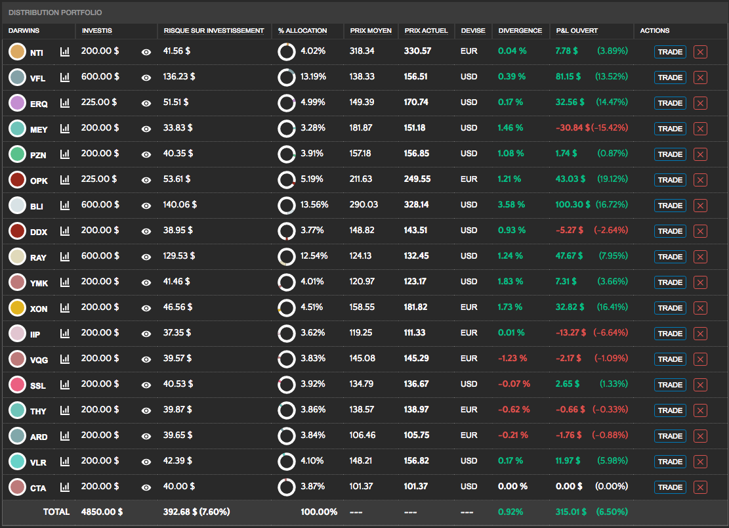
Task: Click the yellow XON color avatar
Action: pos(17,307)
